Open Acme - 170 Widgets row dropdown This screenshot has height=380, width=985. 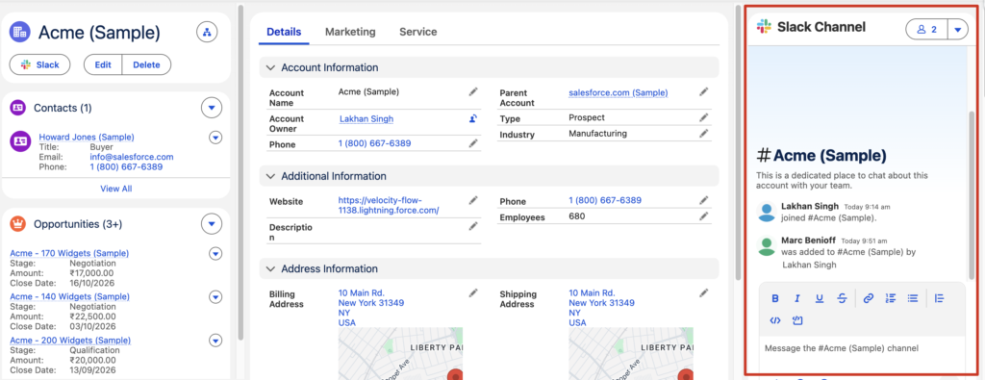(x=215, y=253)
